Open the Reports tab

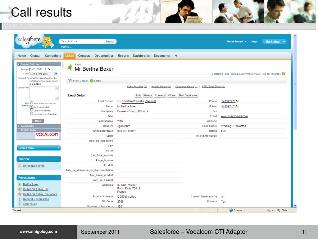(123, 56)
